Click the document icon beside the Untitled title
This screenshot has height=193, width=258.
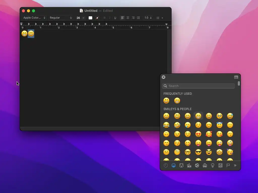point(81,11)
